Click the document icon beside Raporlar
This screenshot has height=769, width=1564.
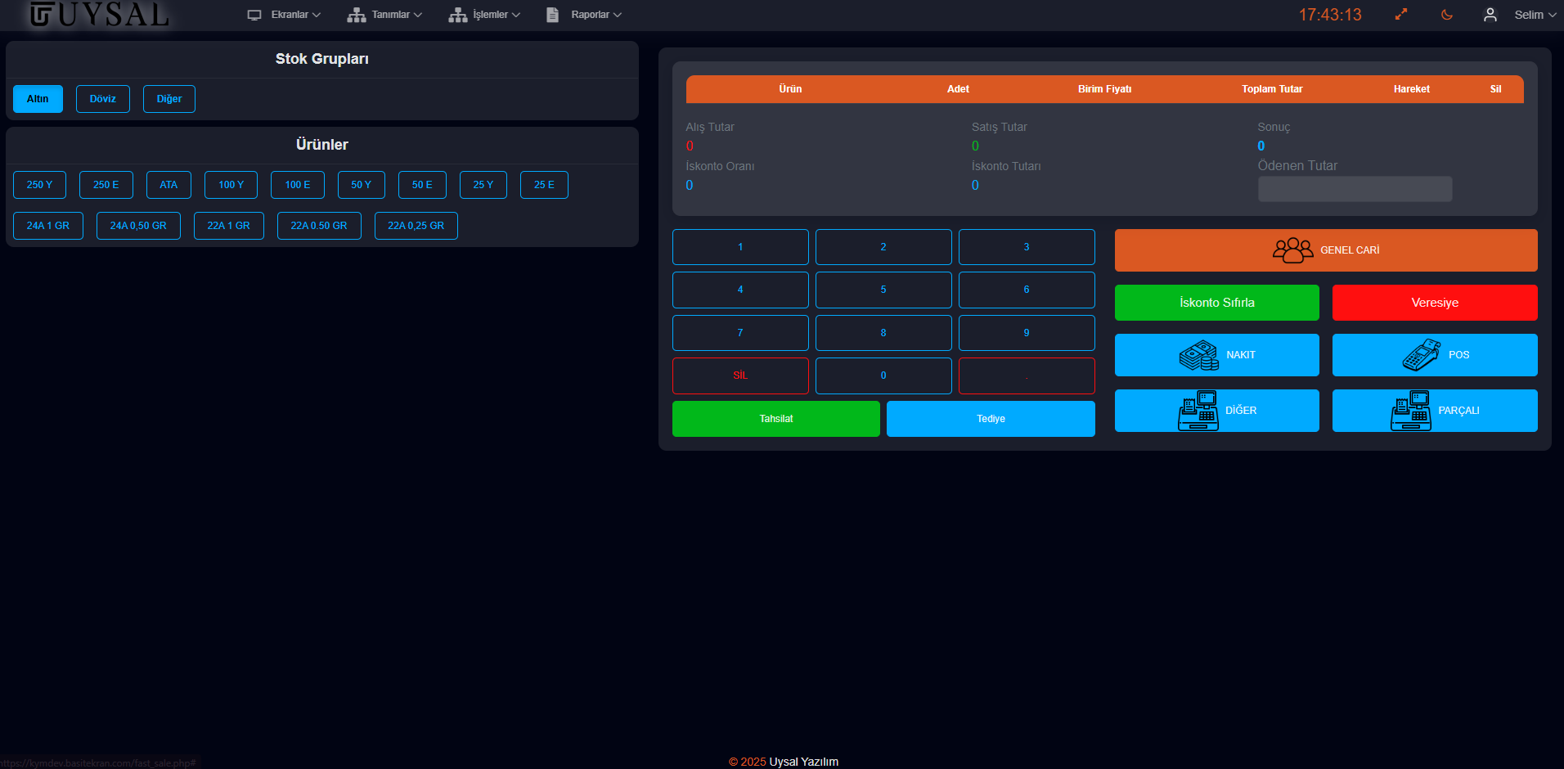point(553,15)
